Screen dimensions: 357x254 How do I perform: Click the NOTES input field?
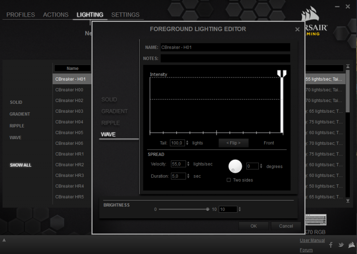pos(225,58)
